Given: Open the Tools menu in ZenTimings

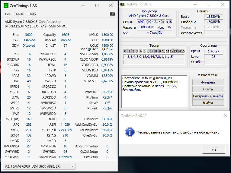Looking at the screenshot, I should tap(19, 14).
